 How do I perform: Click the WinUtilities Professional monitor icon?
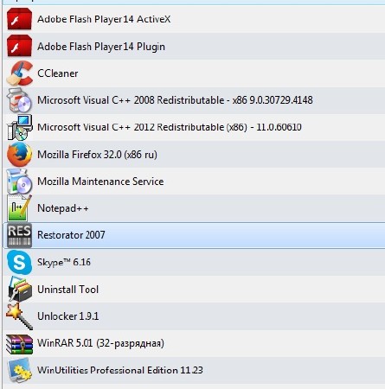19,370
